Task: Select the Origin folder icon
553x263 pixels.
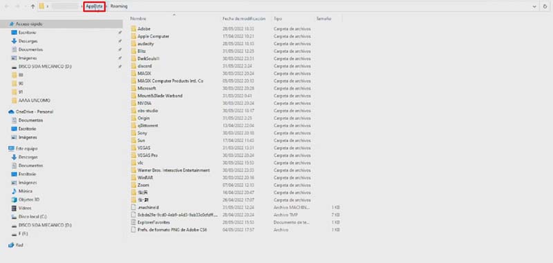Action: (133, 118)
